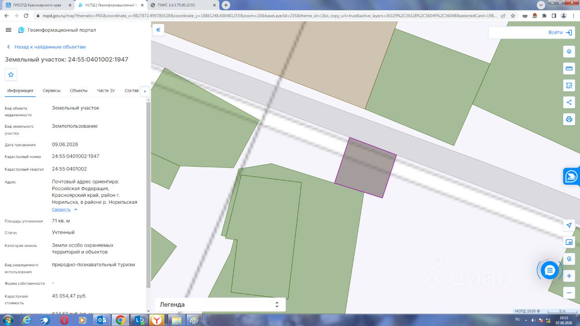Select the ruler measurement tool
Image resolution: width=580 pixels, height=326 pixels.
pos(569,68)
